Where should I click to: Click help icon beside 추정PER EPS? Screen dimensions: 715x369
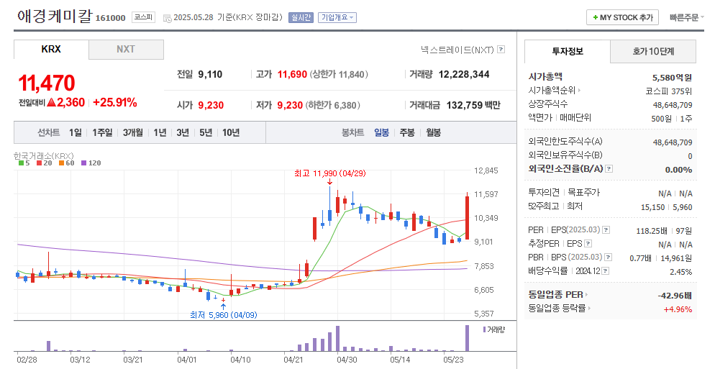(x=588, y=244)
